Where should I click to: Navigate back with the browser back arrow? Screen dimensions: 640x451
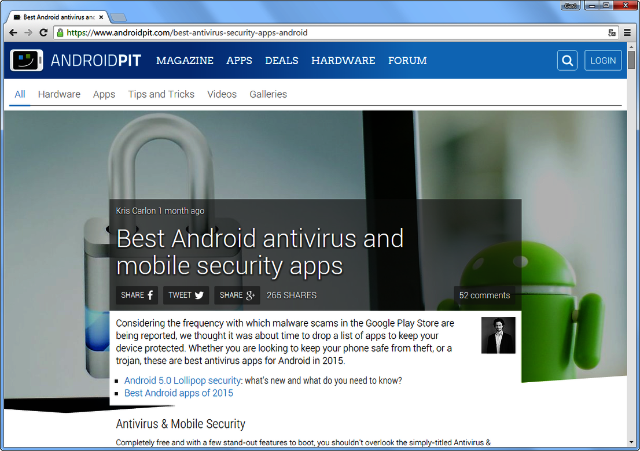pyautogui.click(x=13, y=32)
